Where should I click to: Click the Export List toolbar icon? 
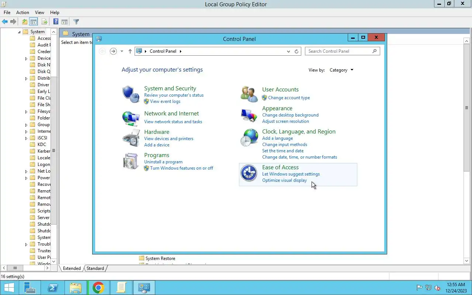pos(45,22)
